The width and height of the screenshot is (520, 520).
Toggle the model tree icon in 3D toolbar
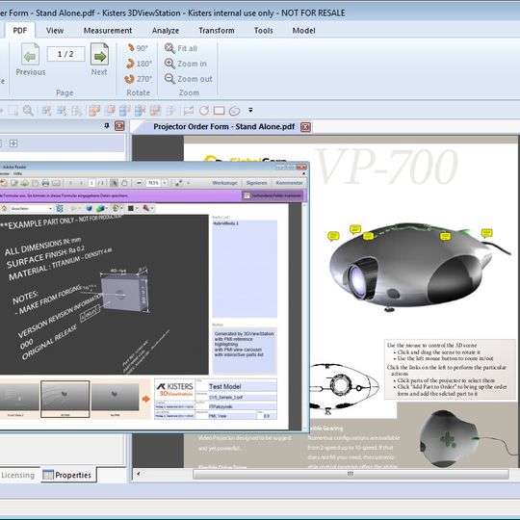60,208
